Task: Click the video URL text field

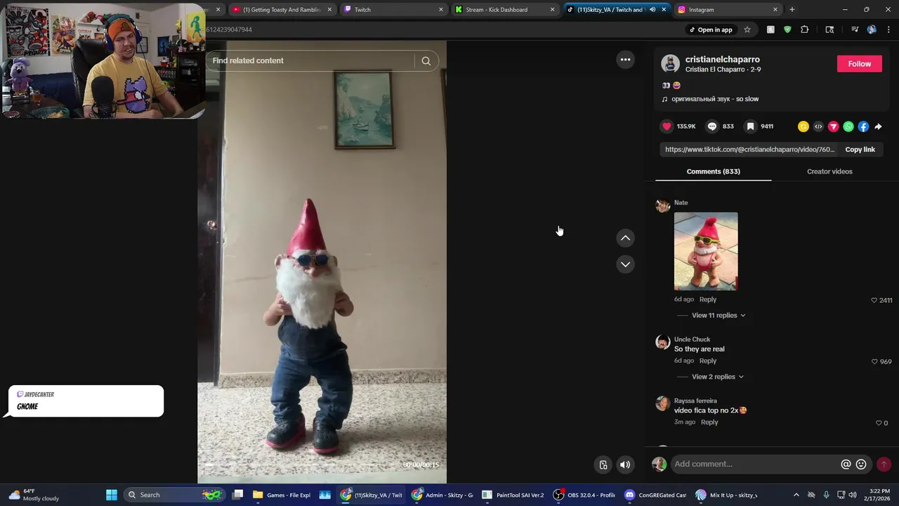Action: (749, 150)
